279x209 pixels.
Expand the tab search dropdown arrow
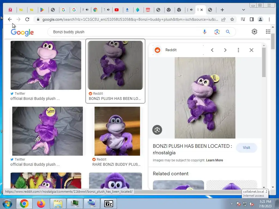(x=244, y=10)
